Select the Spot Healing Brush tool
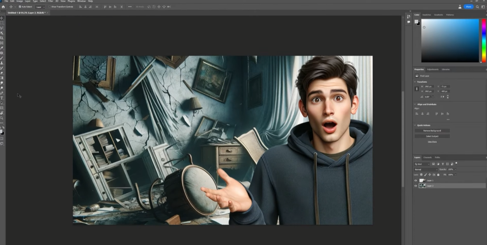Image resolution: width=487 pixels, height=245 pixels. click(x=2, y=53)
